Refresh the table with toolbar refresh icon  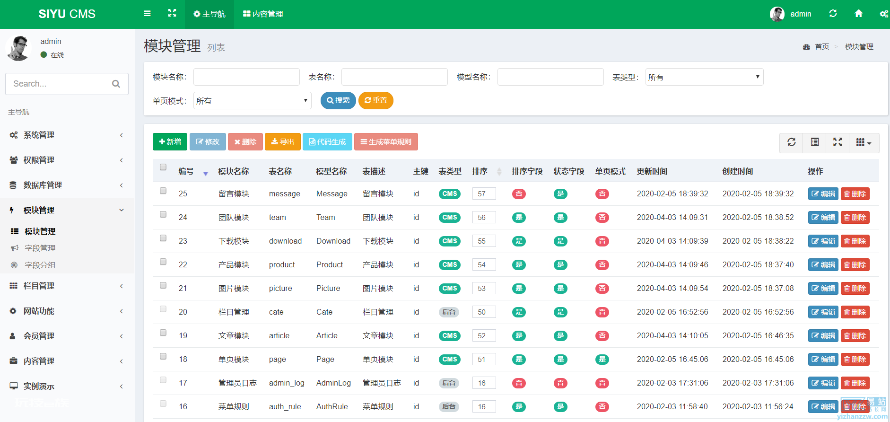point(791,142)
